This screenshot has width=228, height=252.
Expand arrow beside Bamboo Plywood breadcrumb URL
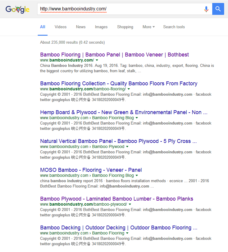(x=127, y=147)
